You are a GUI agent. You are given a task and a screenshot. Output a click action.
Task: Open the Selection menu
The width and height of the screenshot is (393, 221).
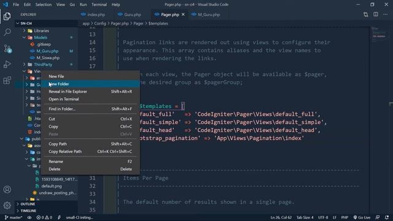[x=44, y=4]
